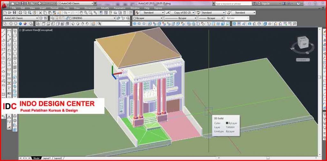
Task: Open the Layer Properties Manager icon
Action: pos(52,18)
